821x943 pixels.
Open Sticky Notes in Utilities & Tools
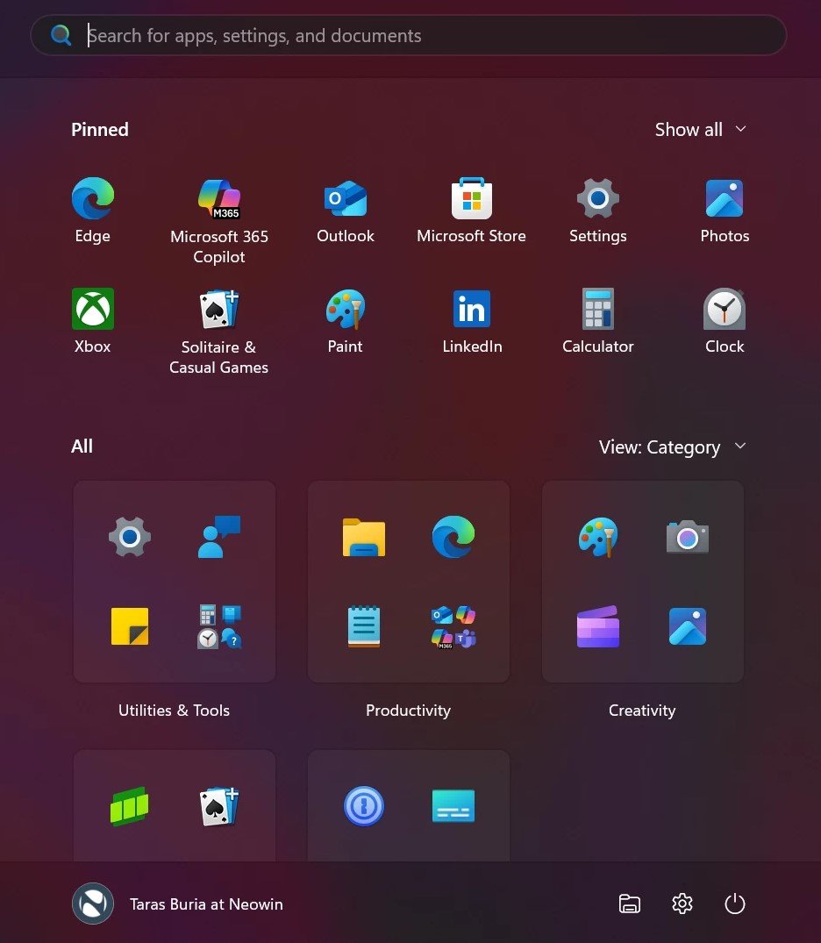(x=129, y=626)
